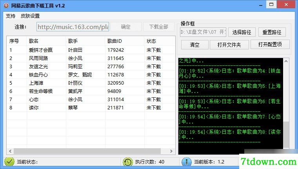Click the 清空 button
This screenshot has height=169, width=298.
coord(194,45)
